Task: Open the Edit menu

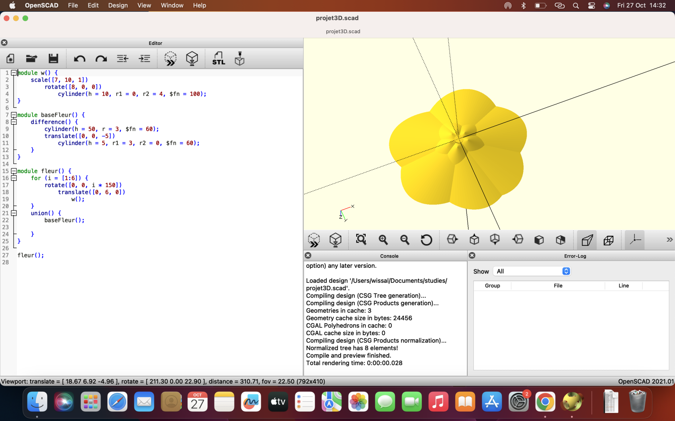Action: 93,5
